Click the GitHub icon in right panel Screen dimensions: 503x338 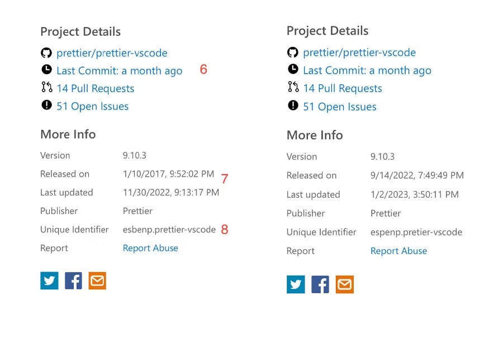292,53
